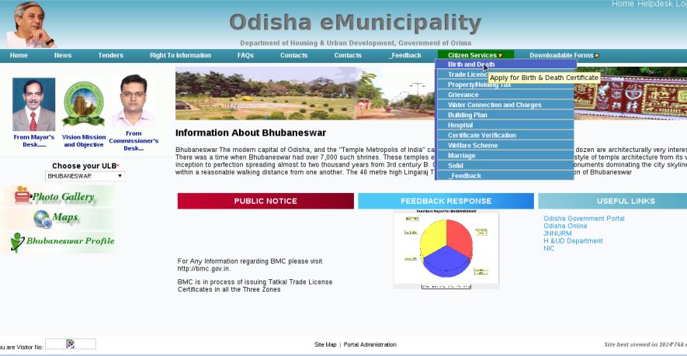This screenshot has width=687, height=356.
Task: Click the Mayor's portrait photo
Action: 33,104
